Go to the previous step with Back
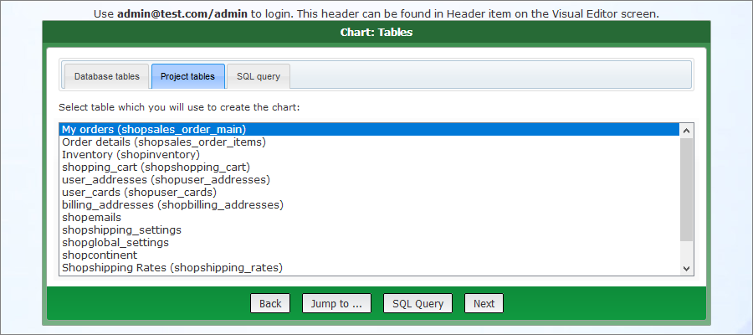The image size is (753, 335). tap(270, 303)
